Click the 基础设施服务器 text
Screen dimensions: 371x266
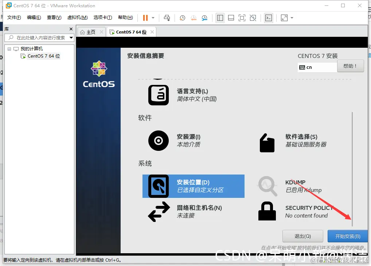pos(306,144)
